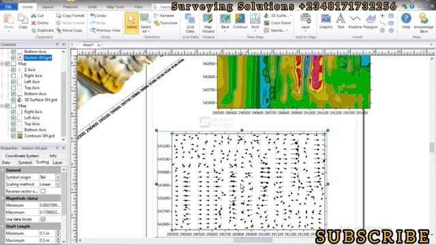Insert a Graphic object

click(x=326, y=21)
